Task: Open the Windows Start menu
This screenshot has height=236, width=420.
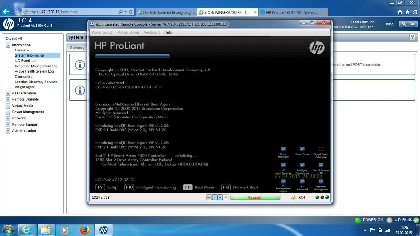Action: [8, 230]
